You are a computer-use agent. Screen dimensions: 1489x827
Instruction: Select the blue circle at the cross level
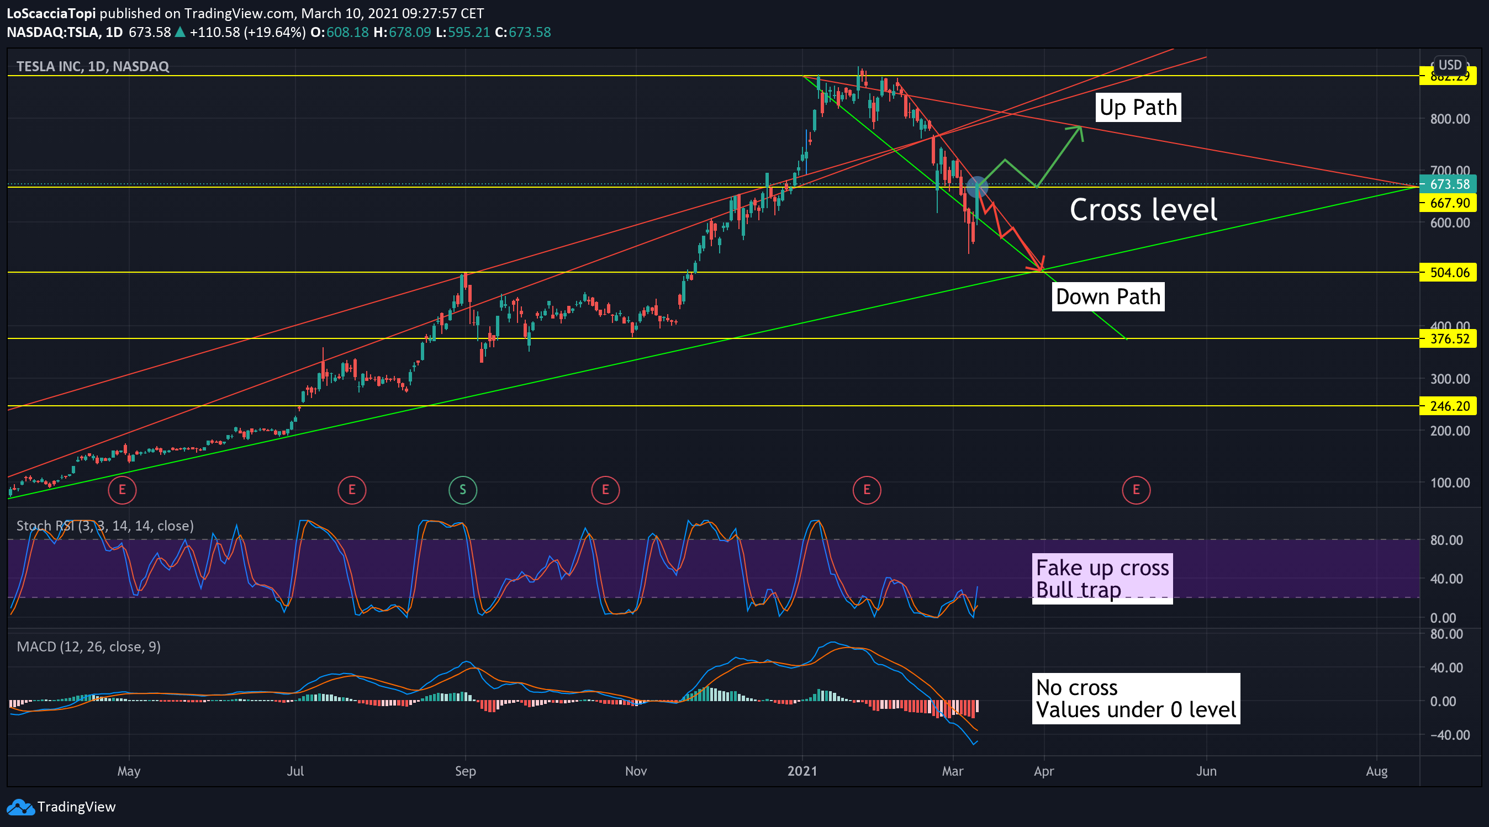tap(977, 187)
